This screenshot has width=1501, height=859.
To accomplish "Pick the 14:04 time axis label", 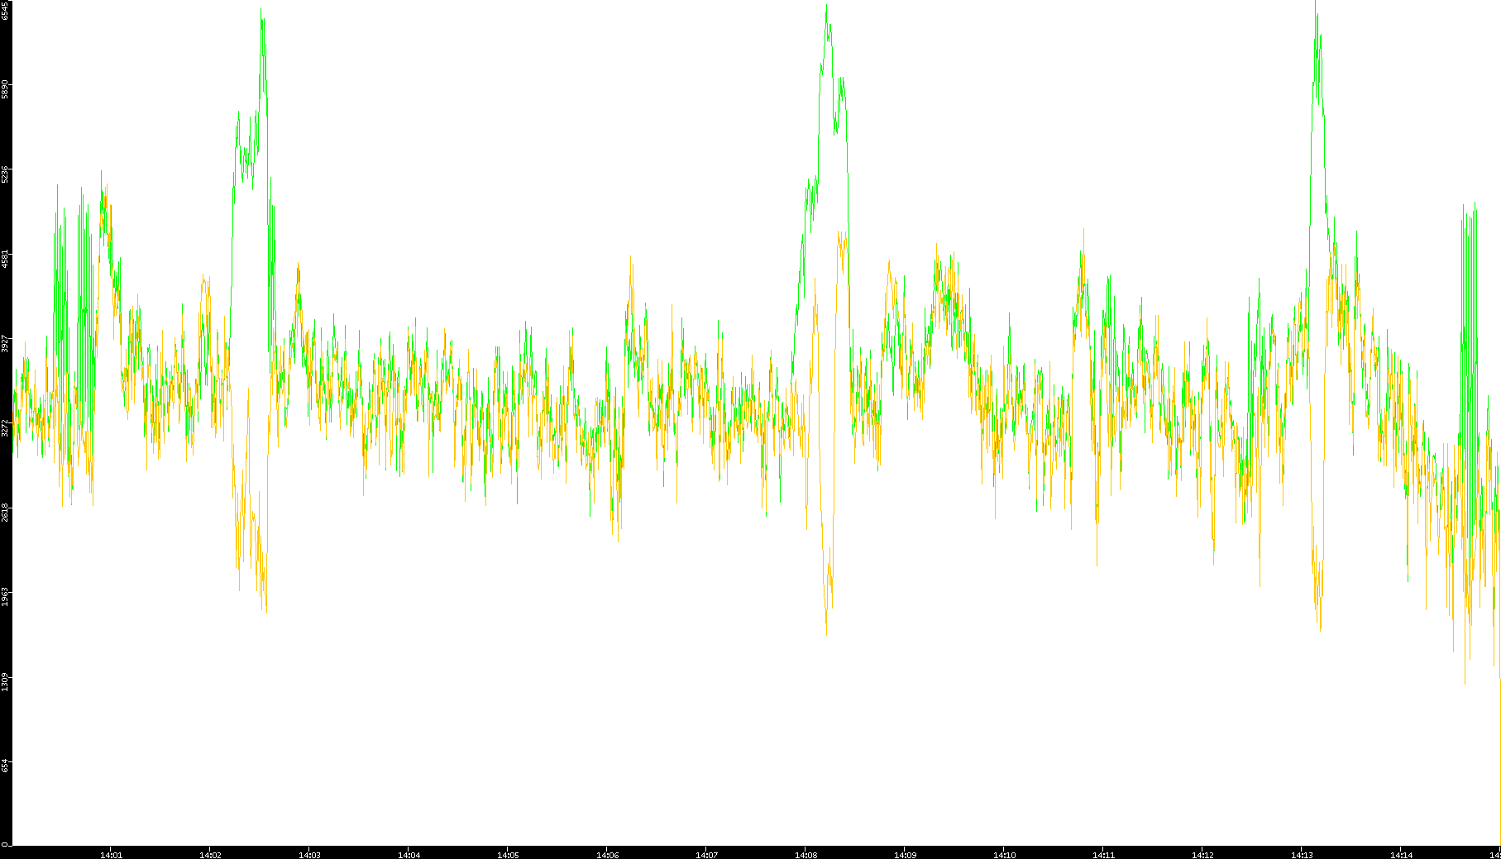I will [409, 855].
